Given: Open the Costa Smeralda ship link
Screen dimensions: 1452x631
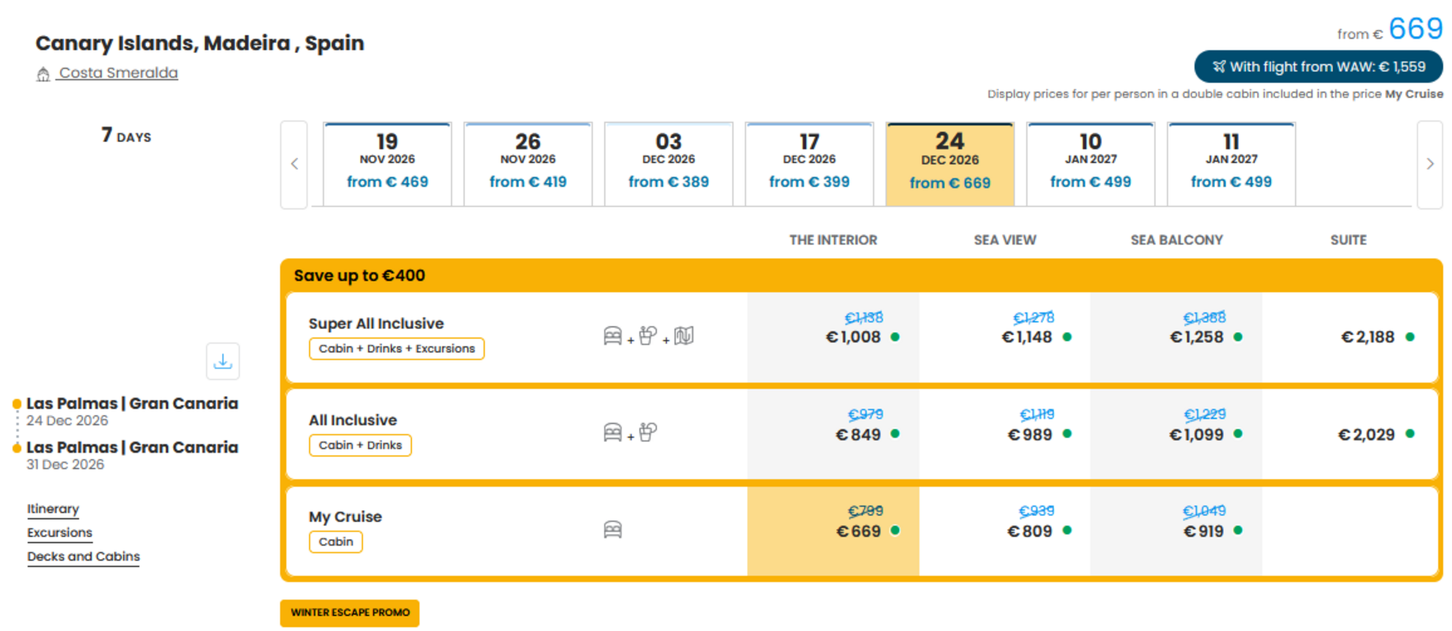Looking at the screenshot, I should point(118,73).
